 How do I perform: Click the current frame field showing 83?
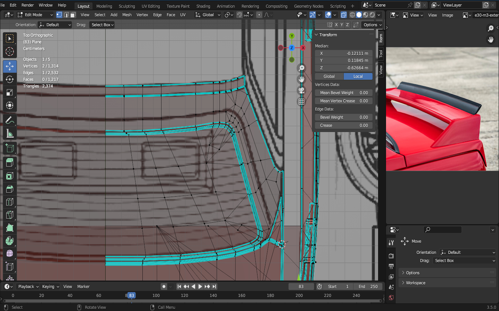301,286
